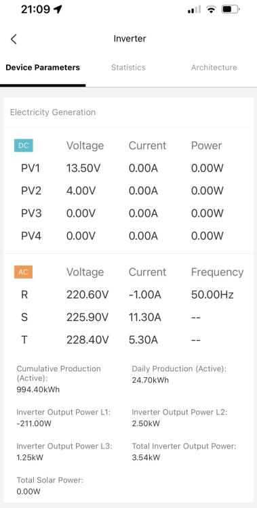This screenshot has height=508, width=257.
Task: Select the PV1 row label
Action: click(31, 168)
